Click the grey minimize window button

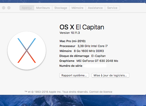point(4,8)
